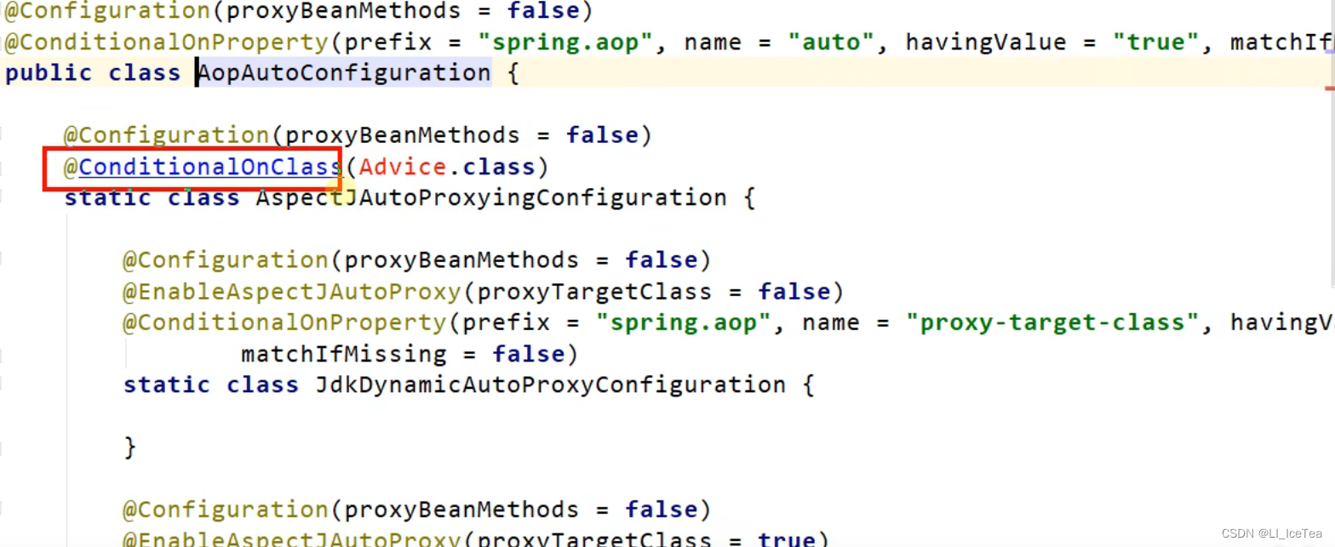Screen dimensions: 1335x547
Task: Click static class before JdkDynamicAutoProxyConfiguration
Action: coord(211,385)
